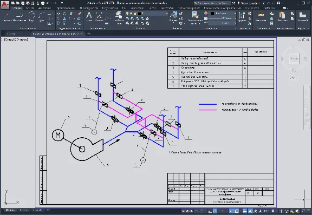Open the Layer Properties manager

pyautogui.click(x=119, y=17)
